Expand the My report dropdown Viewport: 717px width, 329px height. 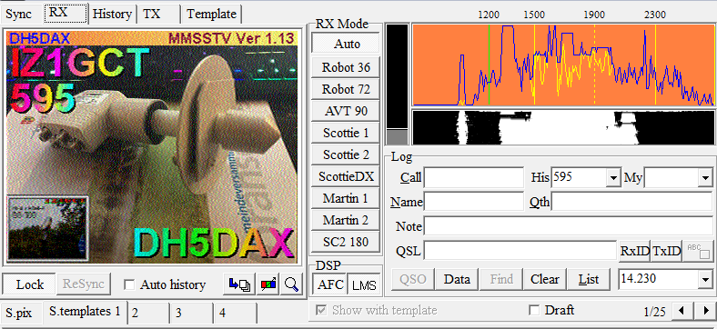(704, 178)
